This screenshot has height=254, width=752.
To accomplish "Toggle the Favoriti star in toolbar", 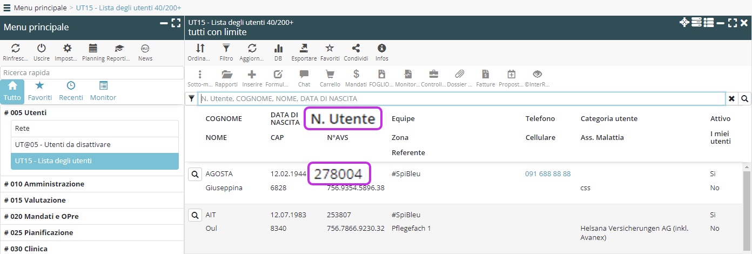I will pyautogui.click(x=330, y=49).
